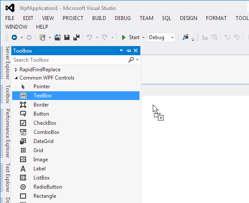
Task: Click the Save All toolbar icon
Action: 76,37
